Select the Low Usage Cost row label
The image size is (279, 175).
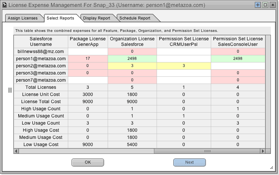41,144
